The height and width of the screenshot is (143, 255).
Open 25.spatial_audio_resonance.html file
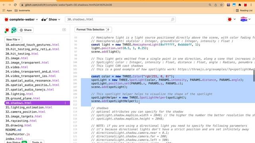32,81
